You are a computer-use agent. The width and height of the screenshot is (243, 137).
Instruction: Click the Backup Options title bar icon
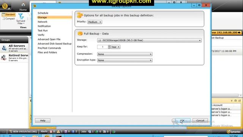(35, 6)
